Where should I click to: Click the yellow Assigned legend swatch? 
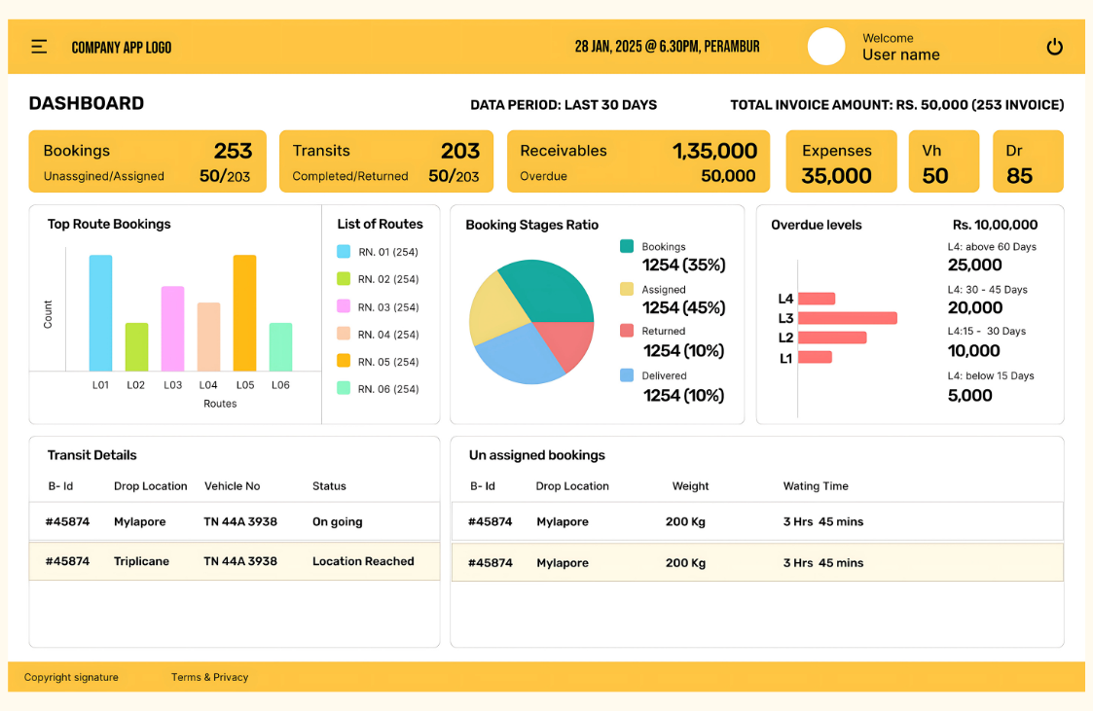click(x=627, y=289)
